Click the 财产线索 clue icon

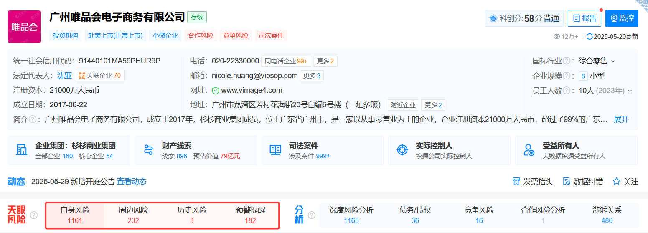pos(148,150)
